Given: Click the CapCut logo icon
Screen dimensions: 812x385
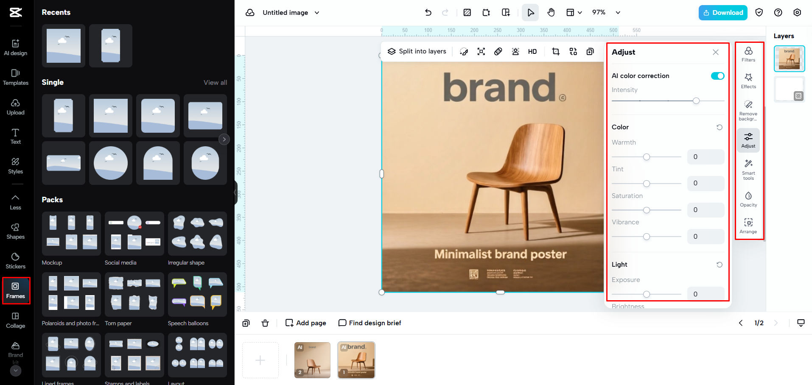Looking at the screenshot, I should (16, 12).
